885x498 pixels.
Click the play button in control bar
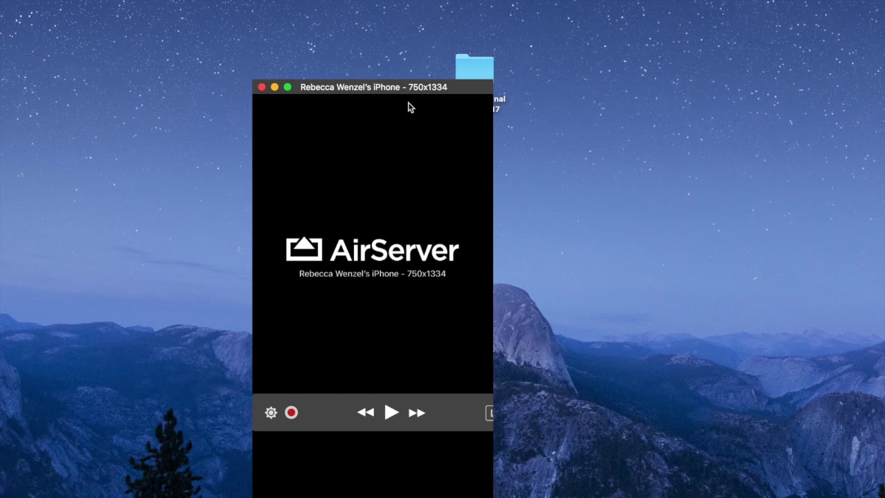tap(391, 413)
